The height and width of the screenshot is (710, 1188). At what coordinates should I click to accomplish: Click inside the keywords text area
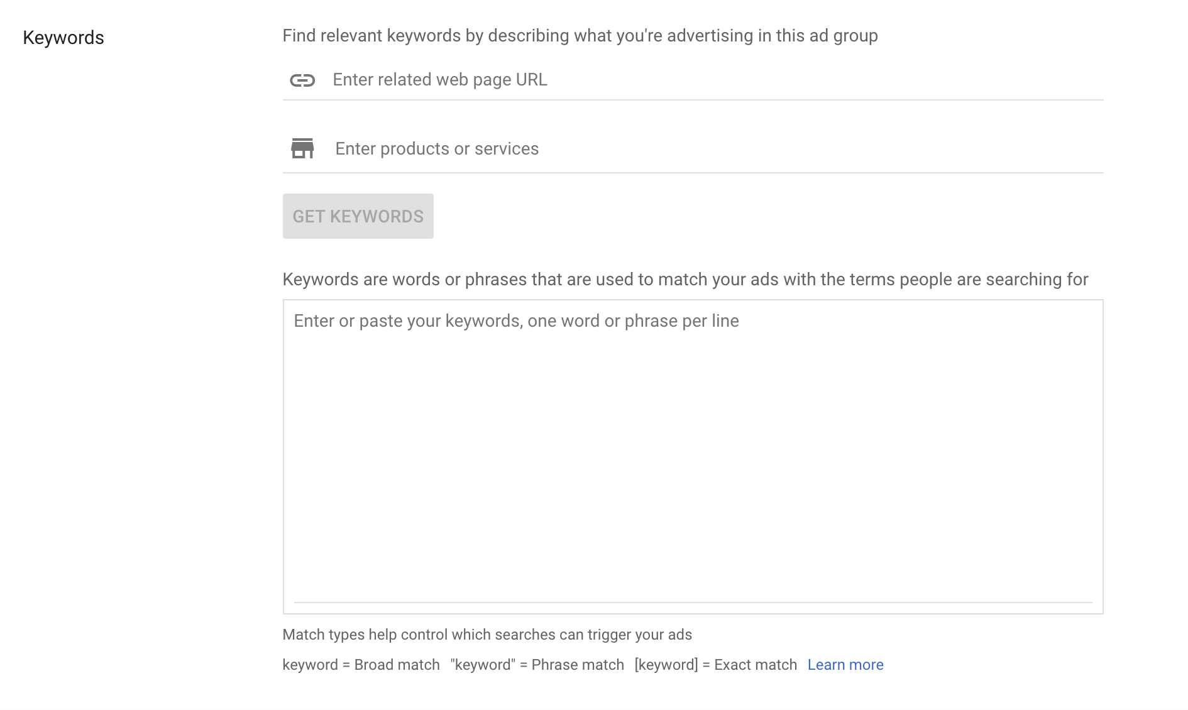(693, 457)
